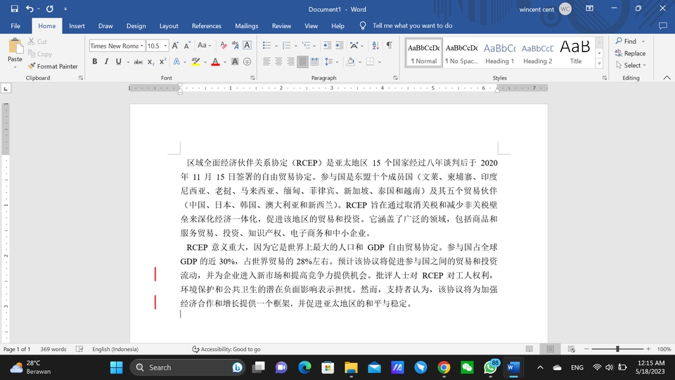
Task: Toggle Bold formatting
Action: point(95,62)
